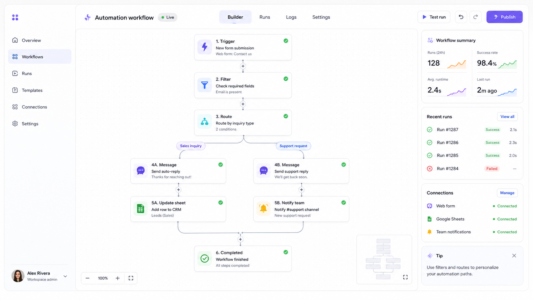This screenshot has width=533, height=300.
Task: Zoom in the canvas with plus
Action: (118, 278)
